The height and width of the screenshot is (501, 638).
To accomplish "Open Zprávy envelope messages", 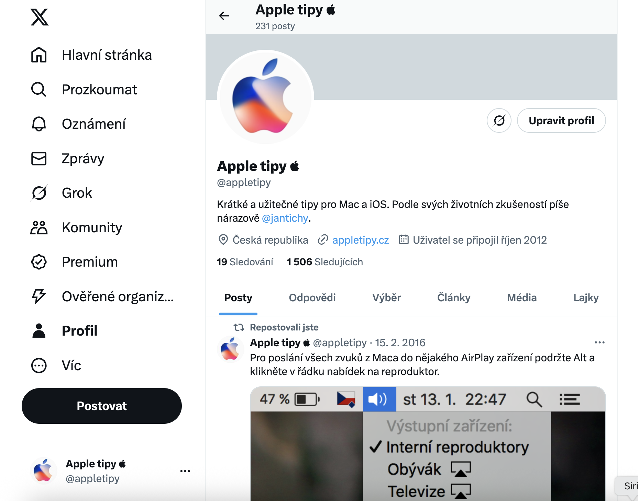I will (x=39, y=159).
